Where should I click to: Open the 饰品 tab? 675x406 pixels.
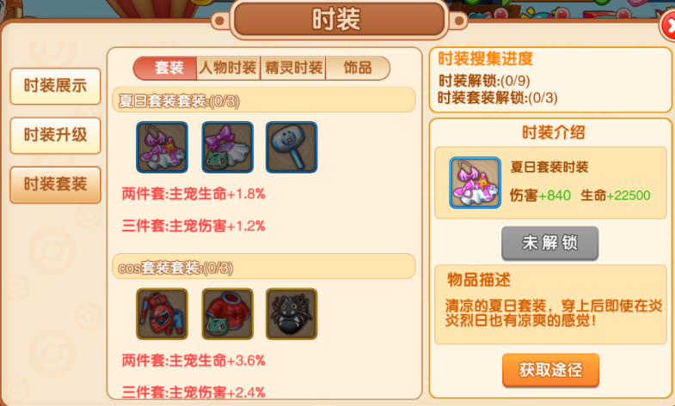pos(358,69)
